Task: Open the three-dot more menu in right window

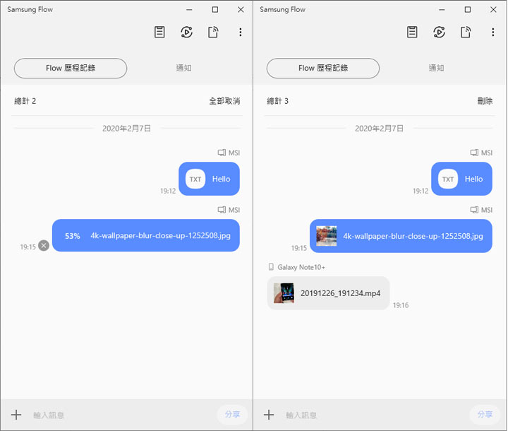Action: click(493, 33)
